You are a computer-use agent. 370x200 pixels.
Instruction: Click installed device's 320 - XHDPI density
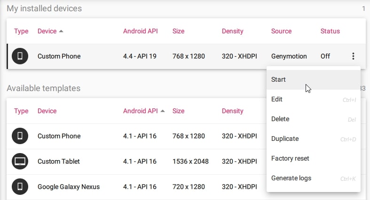click(x=239, y=56)
